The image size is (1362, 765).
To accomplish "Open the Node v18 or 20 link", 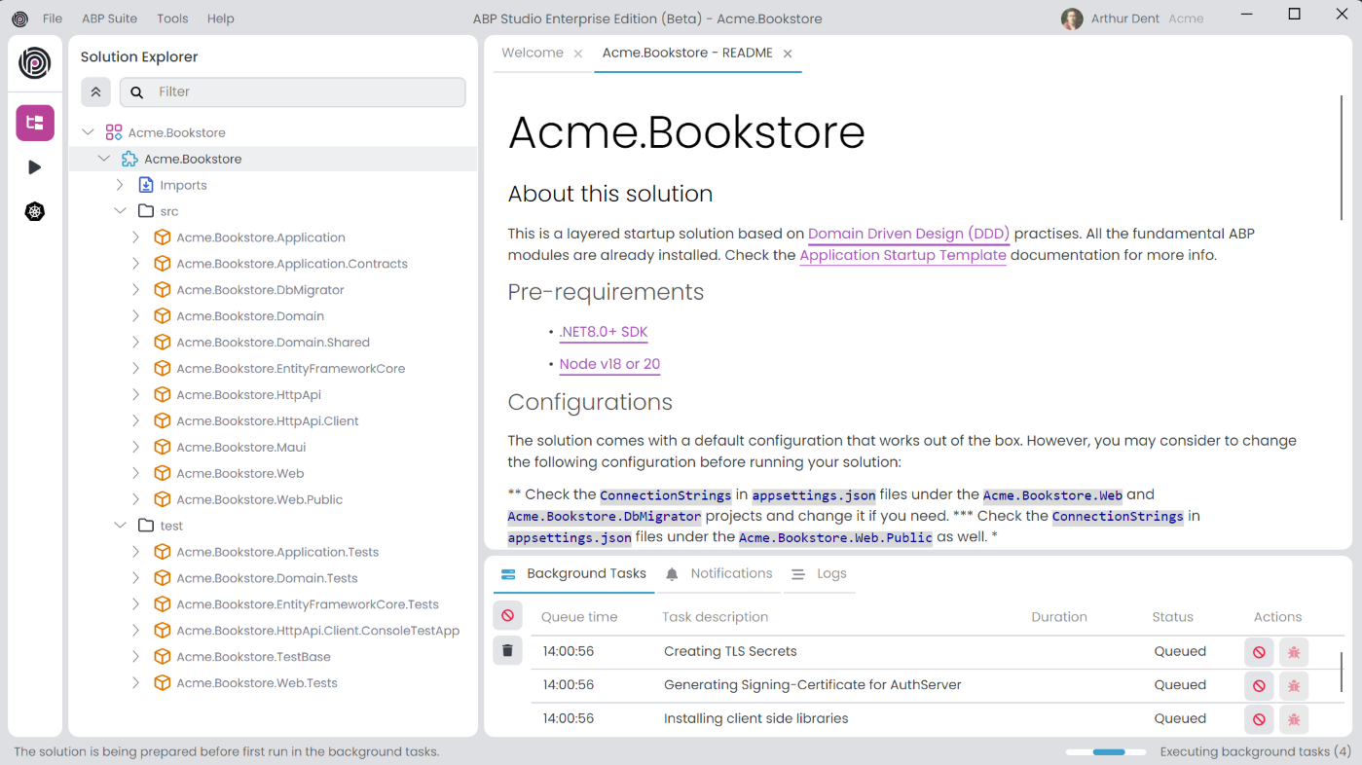I will click(x=609, y=364).
